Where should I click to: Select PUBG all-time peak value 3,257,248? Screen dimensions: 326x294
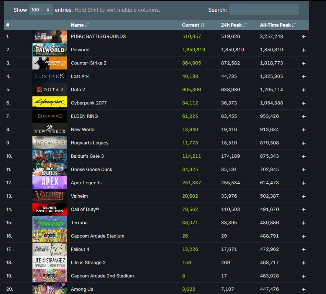271,36
